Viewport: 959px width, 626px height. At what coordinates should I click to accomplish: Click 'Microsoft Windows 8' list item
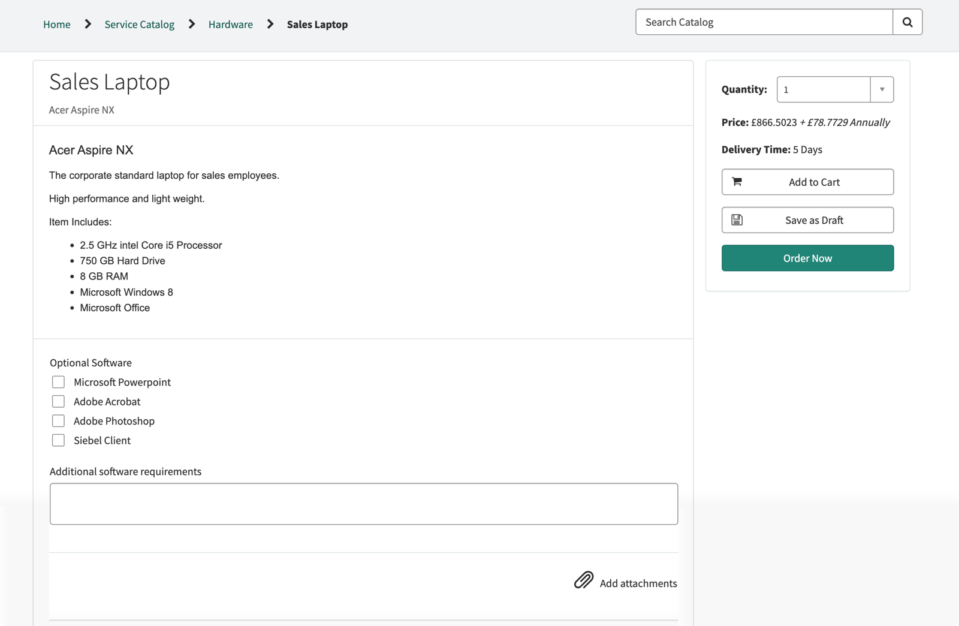click(126, 292)
